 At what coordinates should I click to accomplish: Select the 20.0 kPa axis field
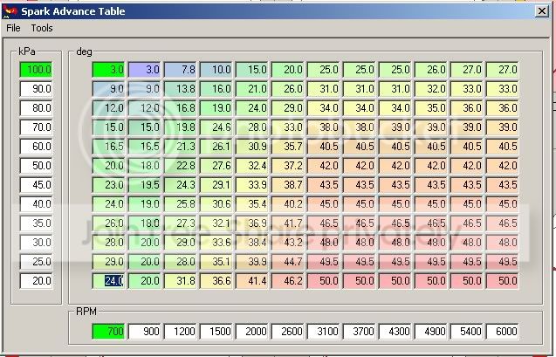pos(36,281)
